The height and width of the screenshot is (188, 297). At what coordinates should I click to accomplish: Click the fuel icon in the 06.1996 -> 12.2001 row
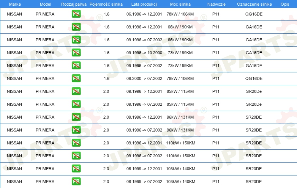[76, 14]
